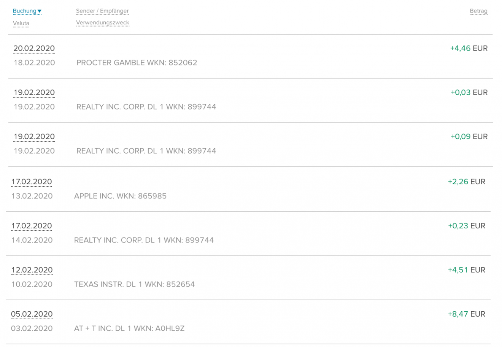Viewport: 502px width, 347px height.
Task: Open the booking date 12.02.2020
Action: coord(32,270)
